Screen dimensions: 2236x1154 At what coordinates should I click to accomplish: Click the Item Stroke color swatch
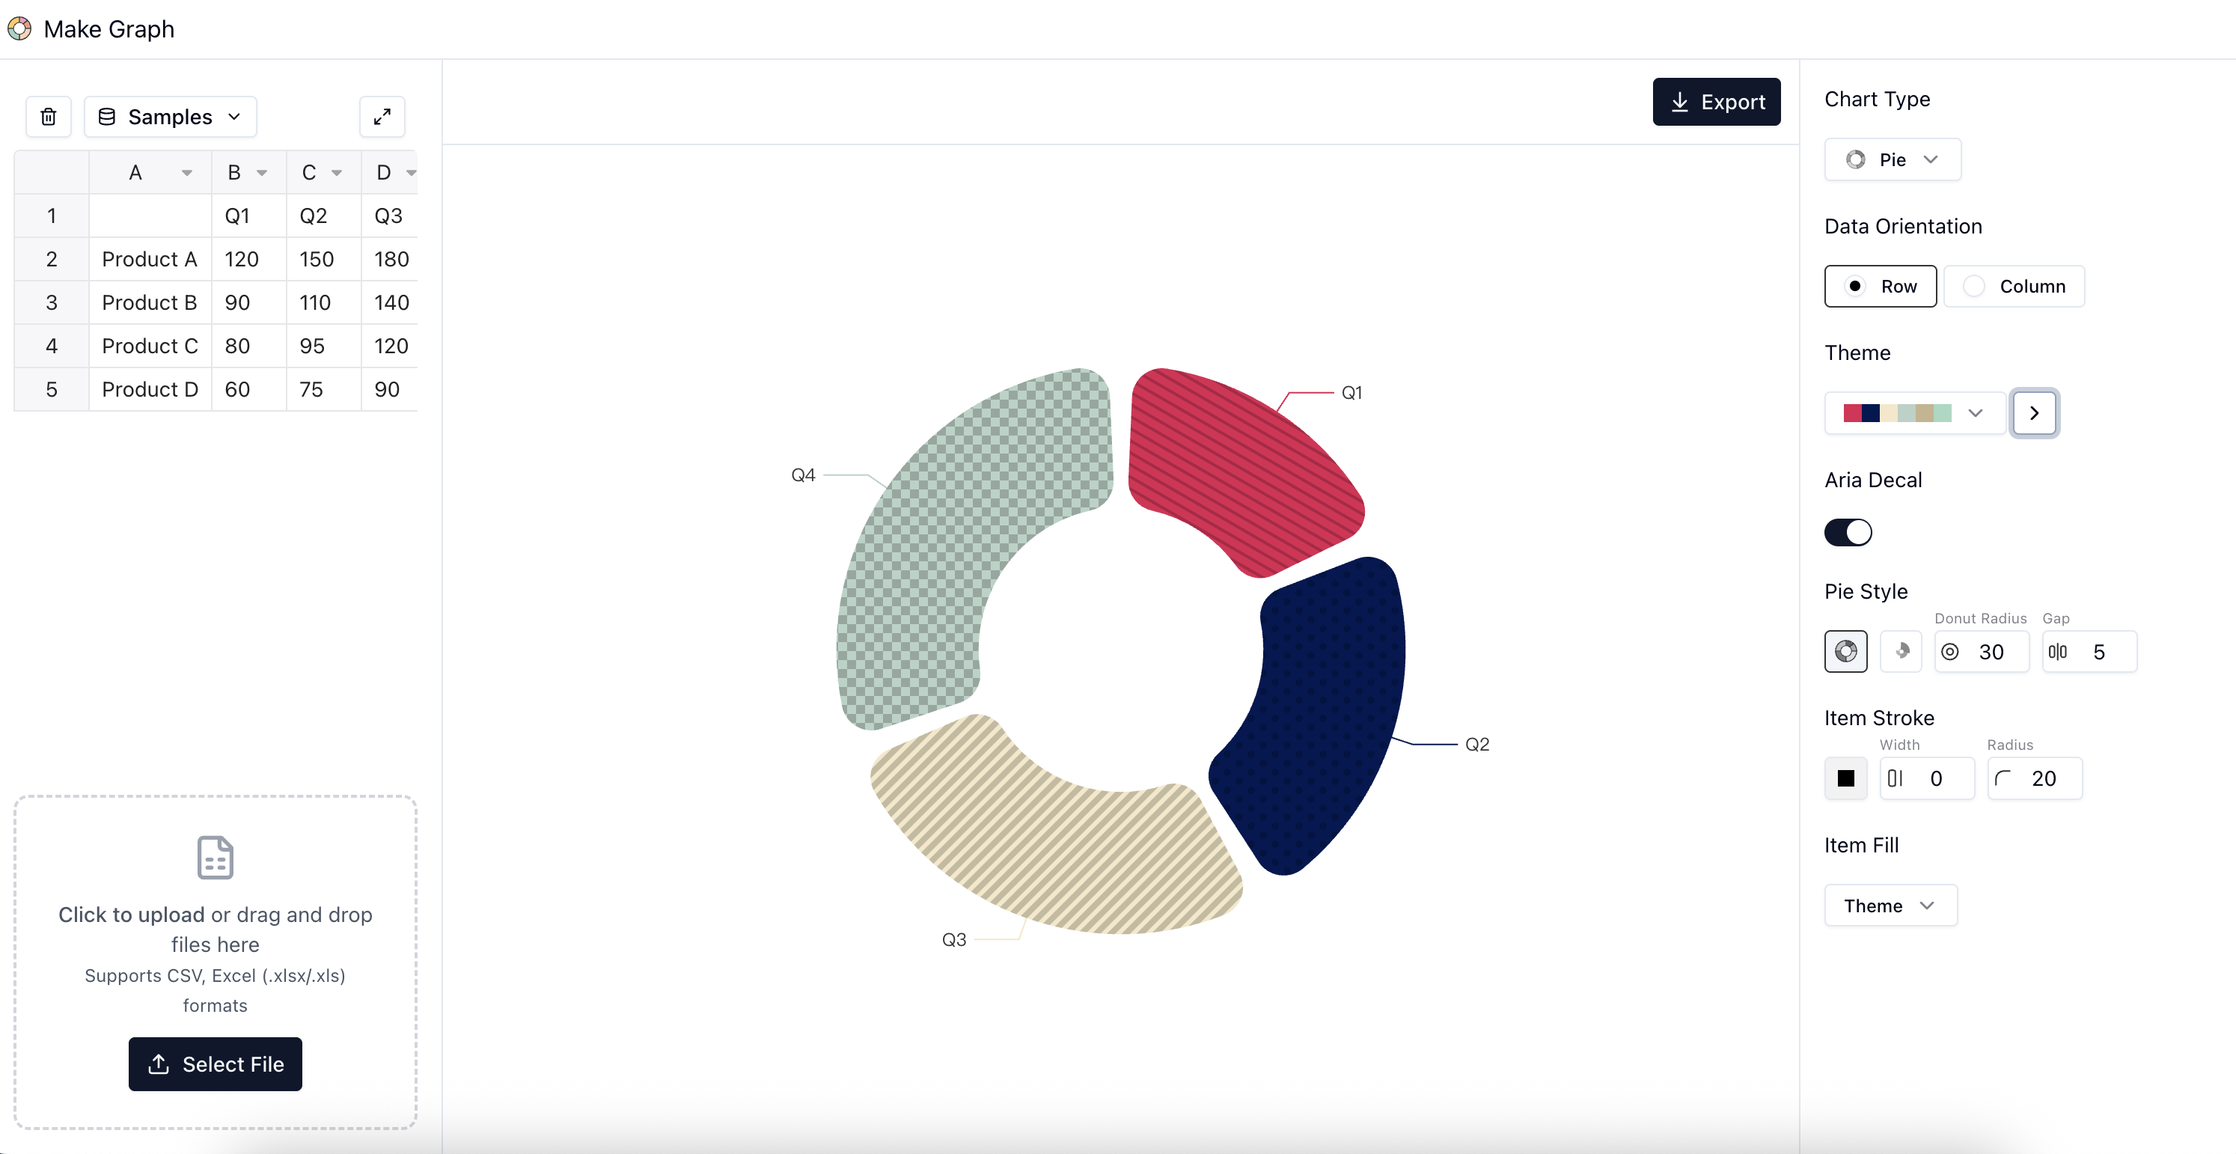click(1845, 778)
